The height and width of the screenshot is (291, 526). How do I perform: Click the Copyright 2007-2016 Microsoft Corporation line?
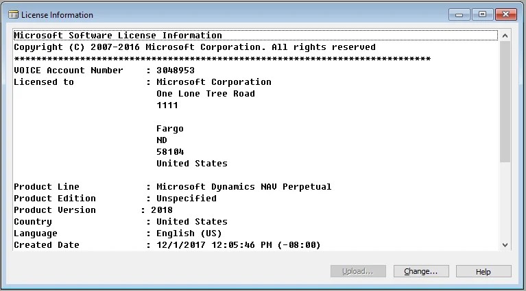[195, 47]
